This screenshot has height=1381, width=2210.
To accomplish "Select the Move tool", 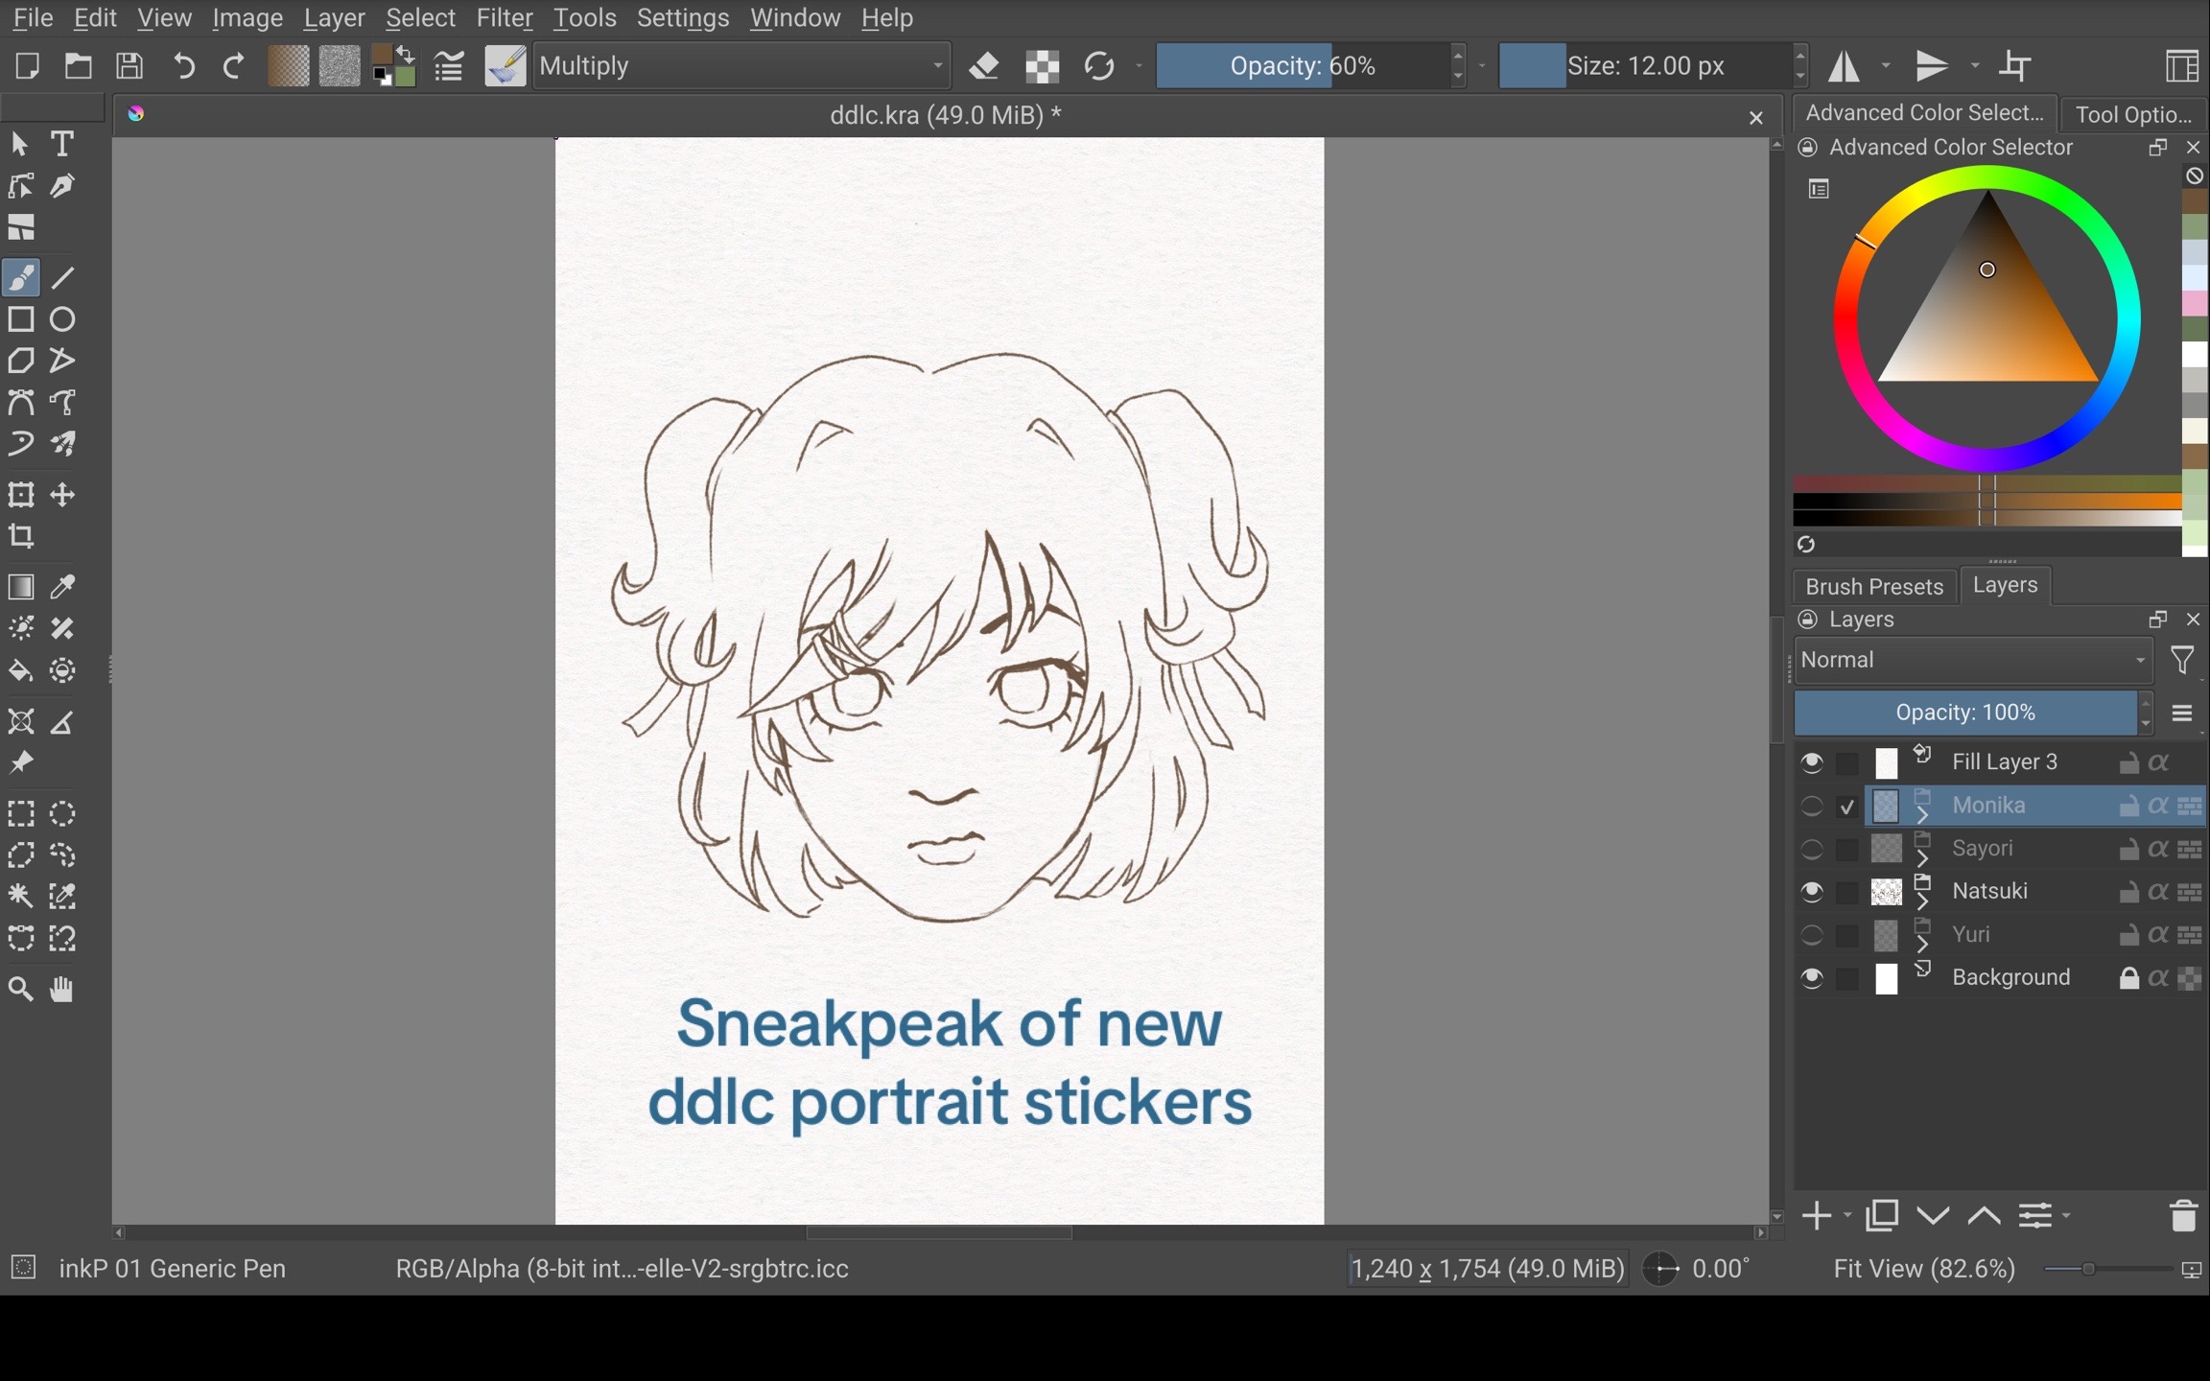I will point(62,495).
